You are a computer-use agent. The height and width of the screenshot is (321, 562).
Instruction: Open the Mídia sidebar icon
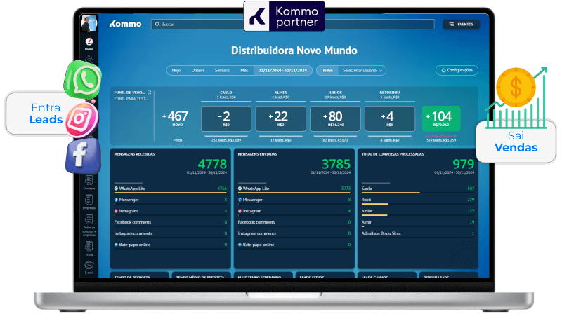(89, 247)
